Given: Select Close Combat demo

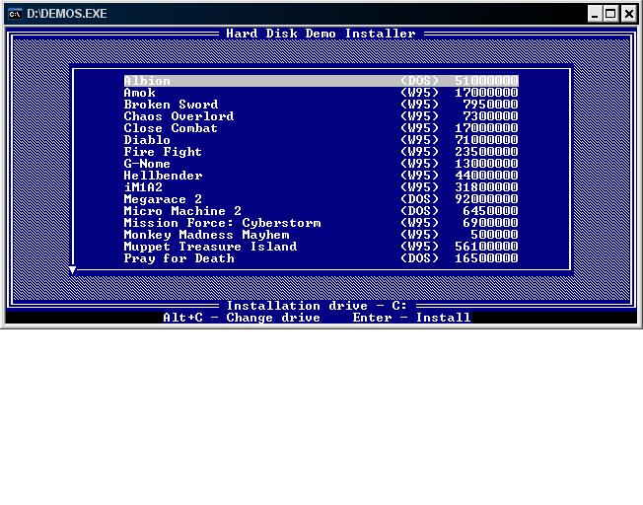Looking at the screenshot, I should (x=321, y=128).
